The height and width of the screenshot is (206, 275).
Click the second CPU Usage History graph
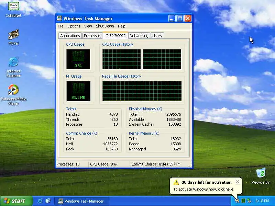(162, 59)
